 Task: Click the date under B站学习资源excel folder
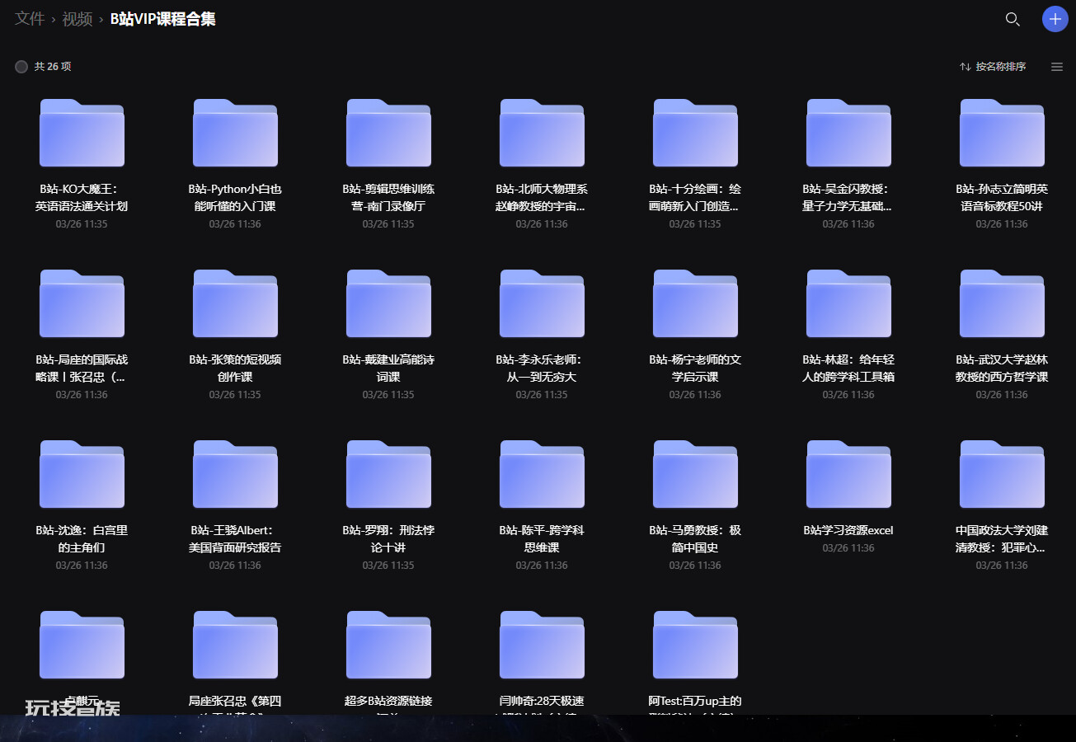point(848,548)
